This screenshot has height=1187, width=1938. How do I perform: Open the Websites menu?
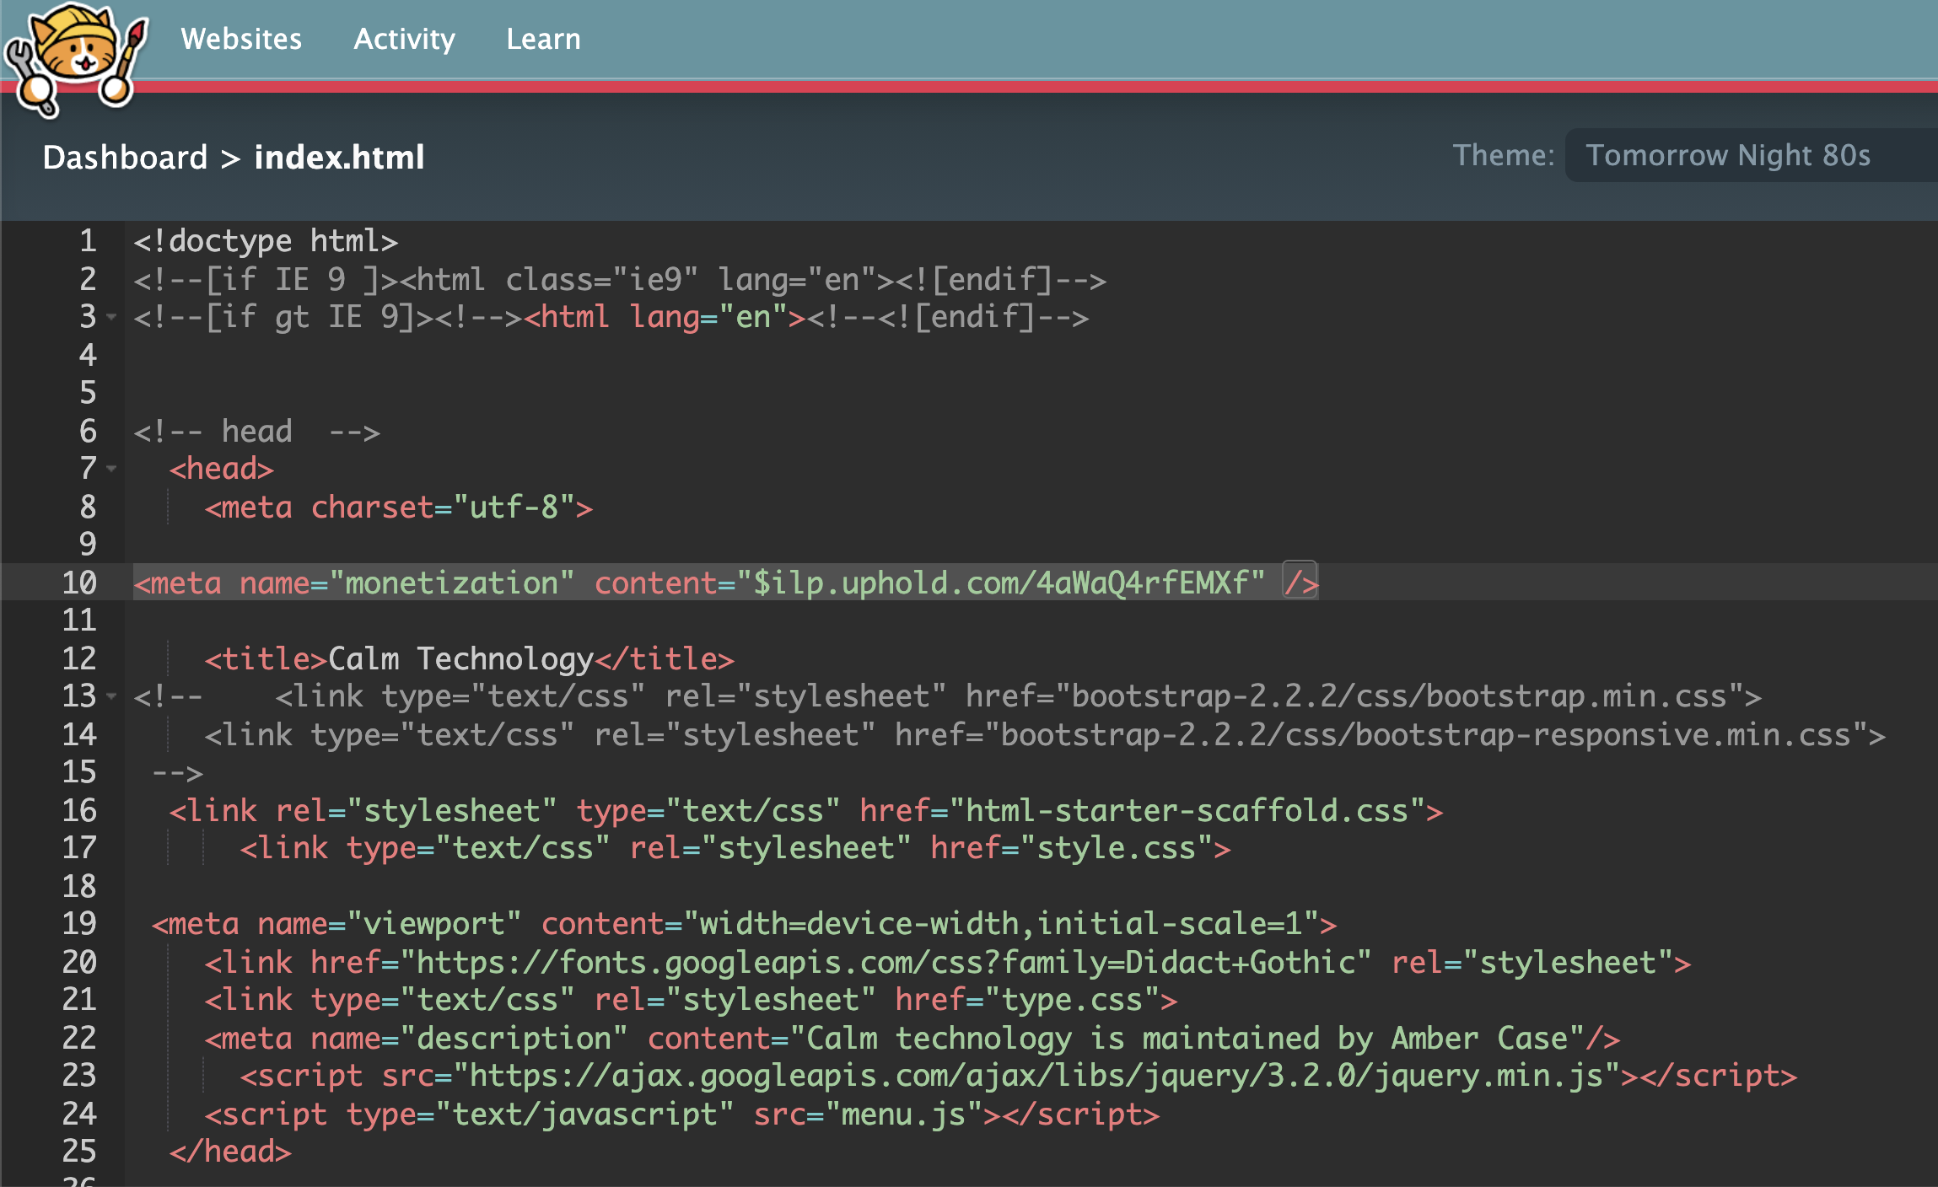click(241, 39)
